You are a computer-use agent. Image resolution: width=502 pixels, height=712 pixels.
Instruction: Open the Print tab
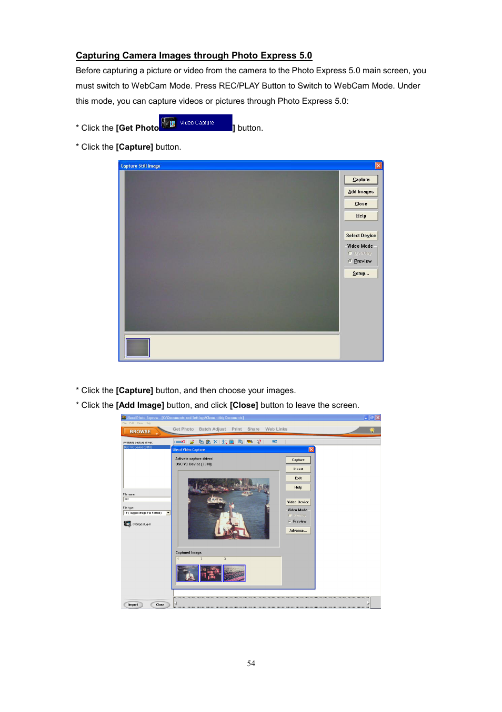point(237,429)
